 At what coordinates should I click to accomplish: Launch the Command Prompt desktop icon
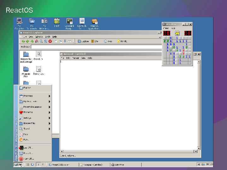coord(69,24)
